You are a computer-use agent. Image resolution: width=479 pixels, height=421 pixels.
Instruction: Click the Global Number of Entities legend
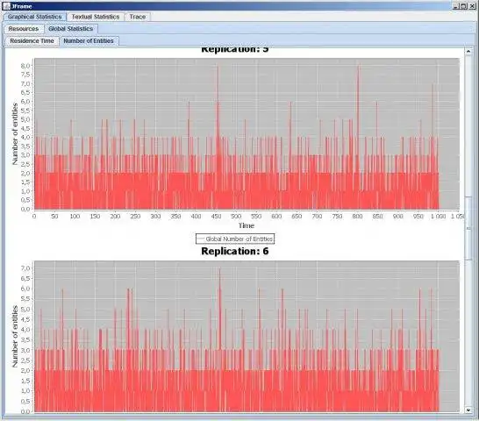pyautogui.click(x=235, y=239)
